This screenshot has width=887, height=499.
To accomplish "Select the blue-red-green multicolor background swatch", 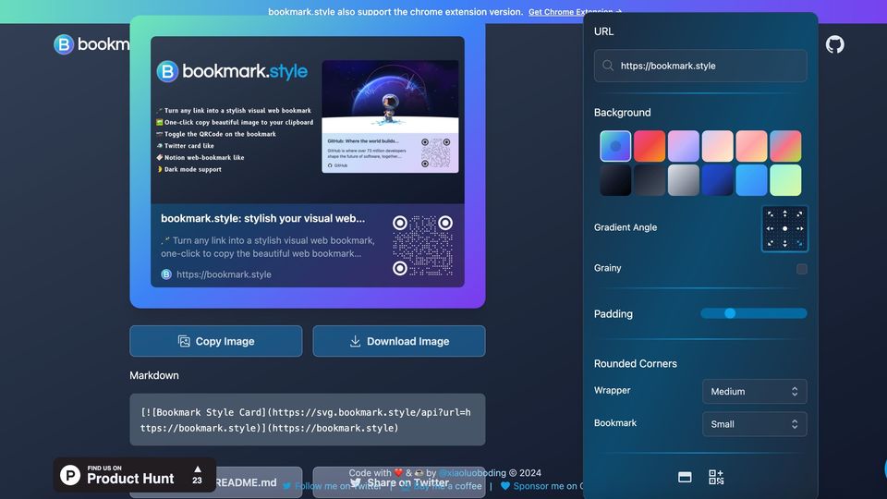I will click(785, 146).
